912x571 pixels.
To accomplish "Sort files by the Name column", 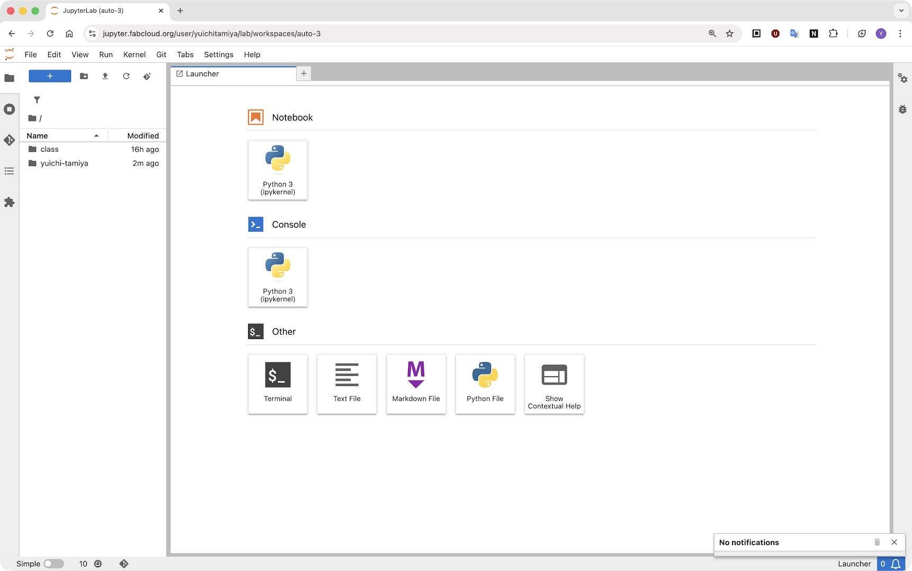I will click(38, 136).
